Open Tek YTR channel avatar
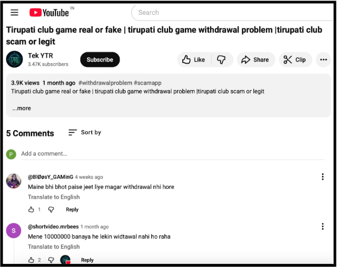The image size is (337, 267). pos(14,60)
